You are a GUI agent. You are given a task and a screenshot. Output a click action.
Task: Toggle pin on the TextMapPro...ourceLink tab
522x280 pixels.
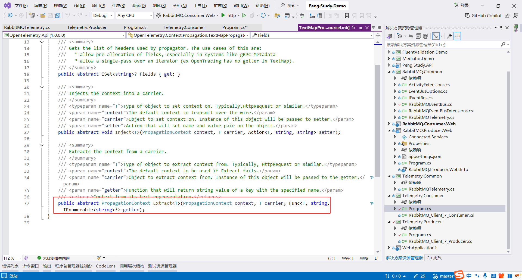[x=361, y=27]
